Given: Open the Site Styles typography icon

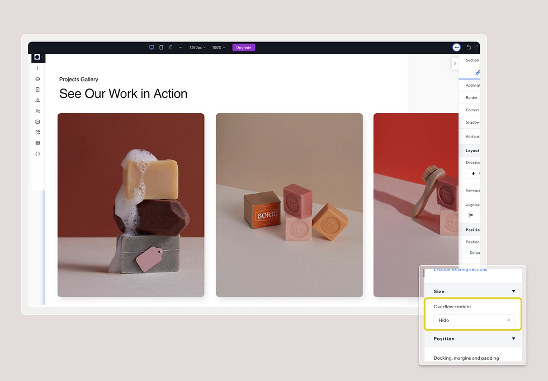Looking at the screenshot, I should [38, 111].
